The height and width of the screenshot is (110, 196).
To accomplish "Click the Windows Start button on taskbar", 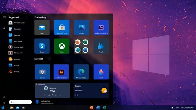I will click(3, 108).
